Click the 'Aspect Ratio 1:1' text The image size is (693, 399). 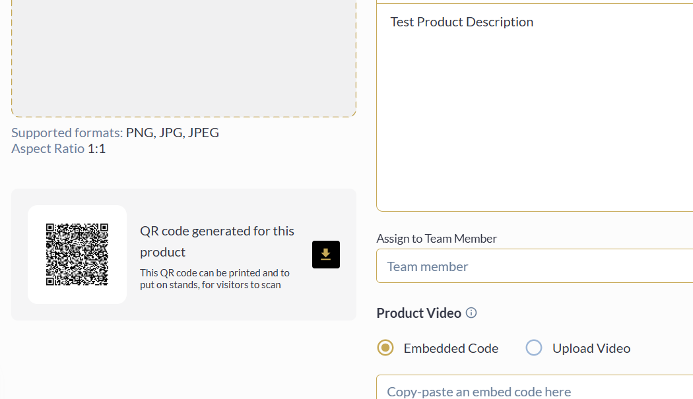[58, 148]
